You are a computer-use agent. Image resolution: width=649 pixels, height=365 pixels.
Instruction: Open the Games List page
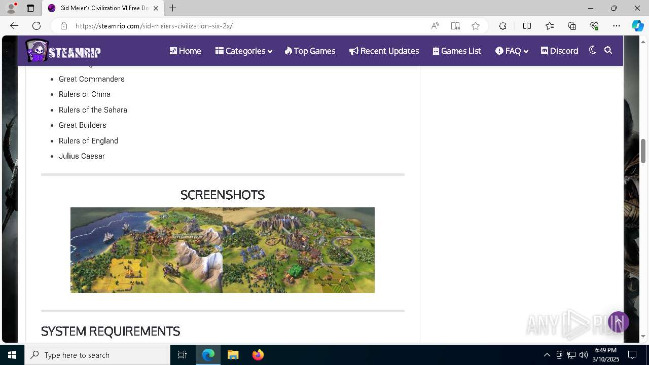[456, 51]
